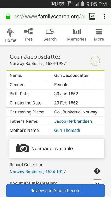Click Review and Attach Record button
The image size is (111, 197).
click(x=55, y=191)
